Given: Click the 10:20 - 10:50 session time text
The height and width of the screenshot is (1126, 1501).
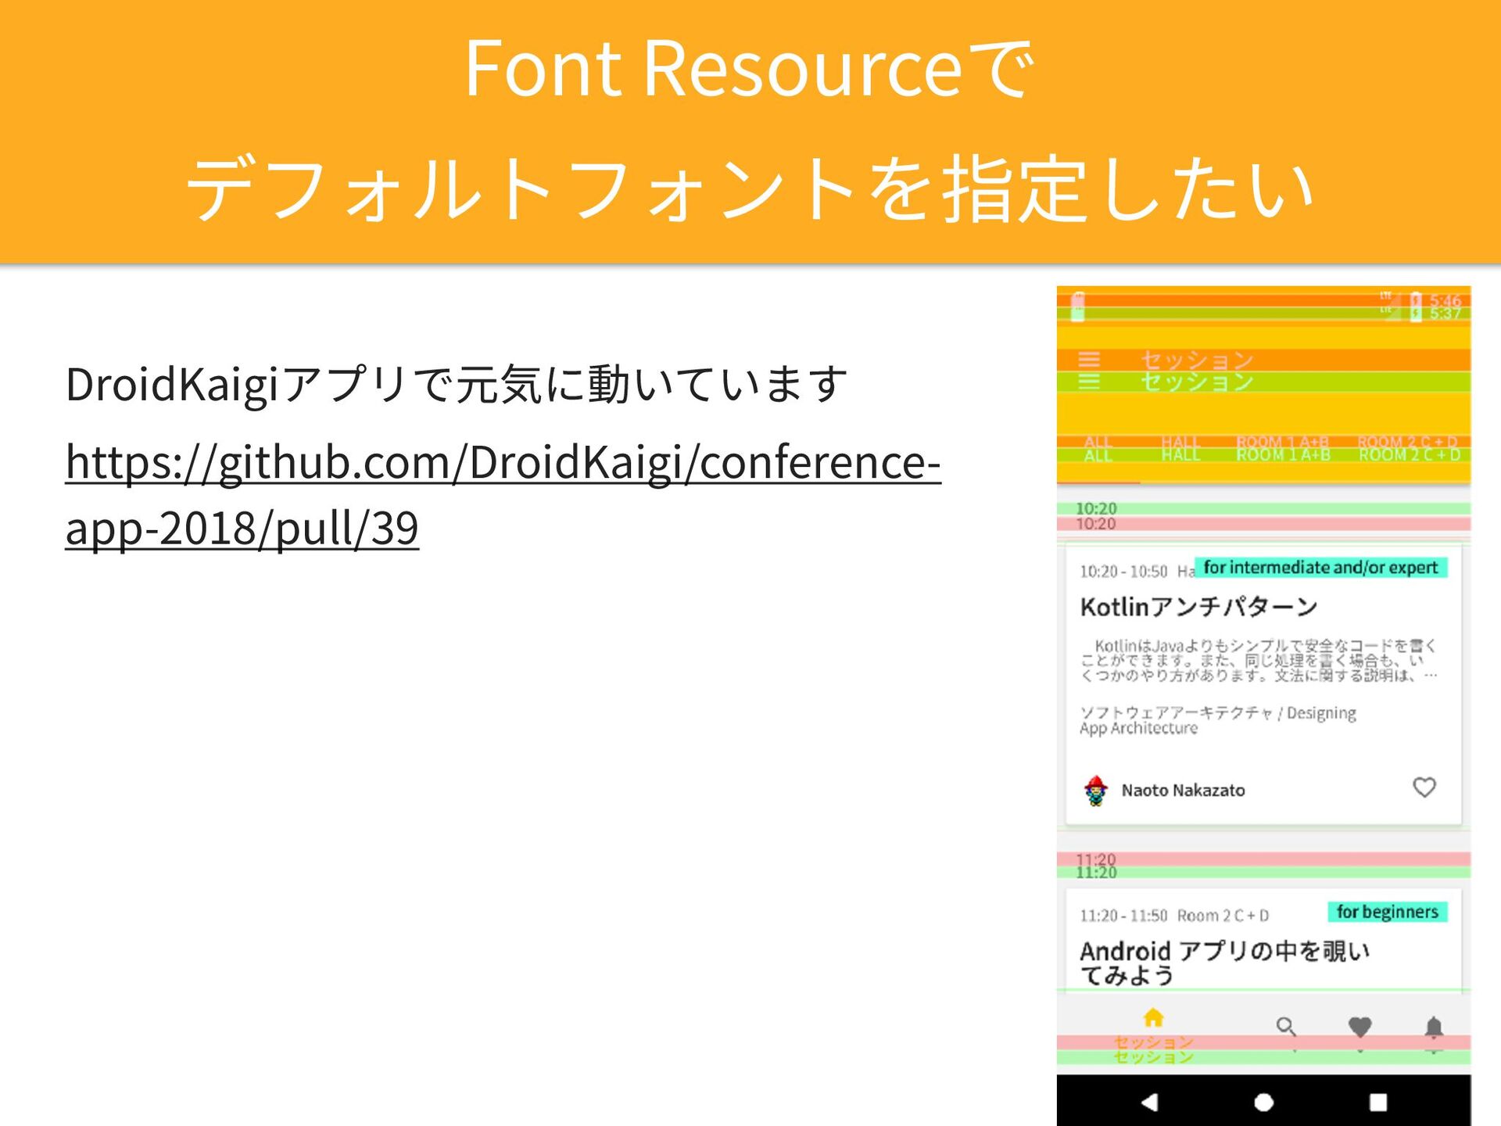Looking at the screenshot, I should tap(1123, 572).
